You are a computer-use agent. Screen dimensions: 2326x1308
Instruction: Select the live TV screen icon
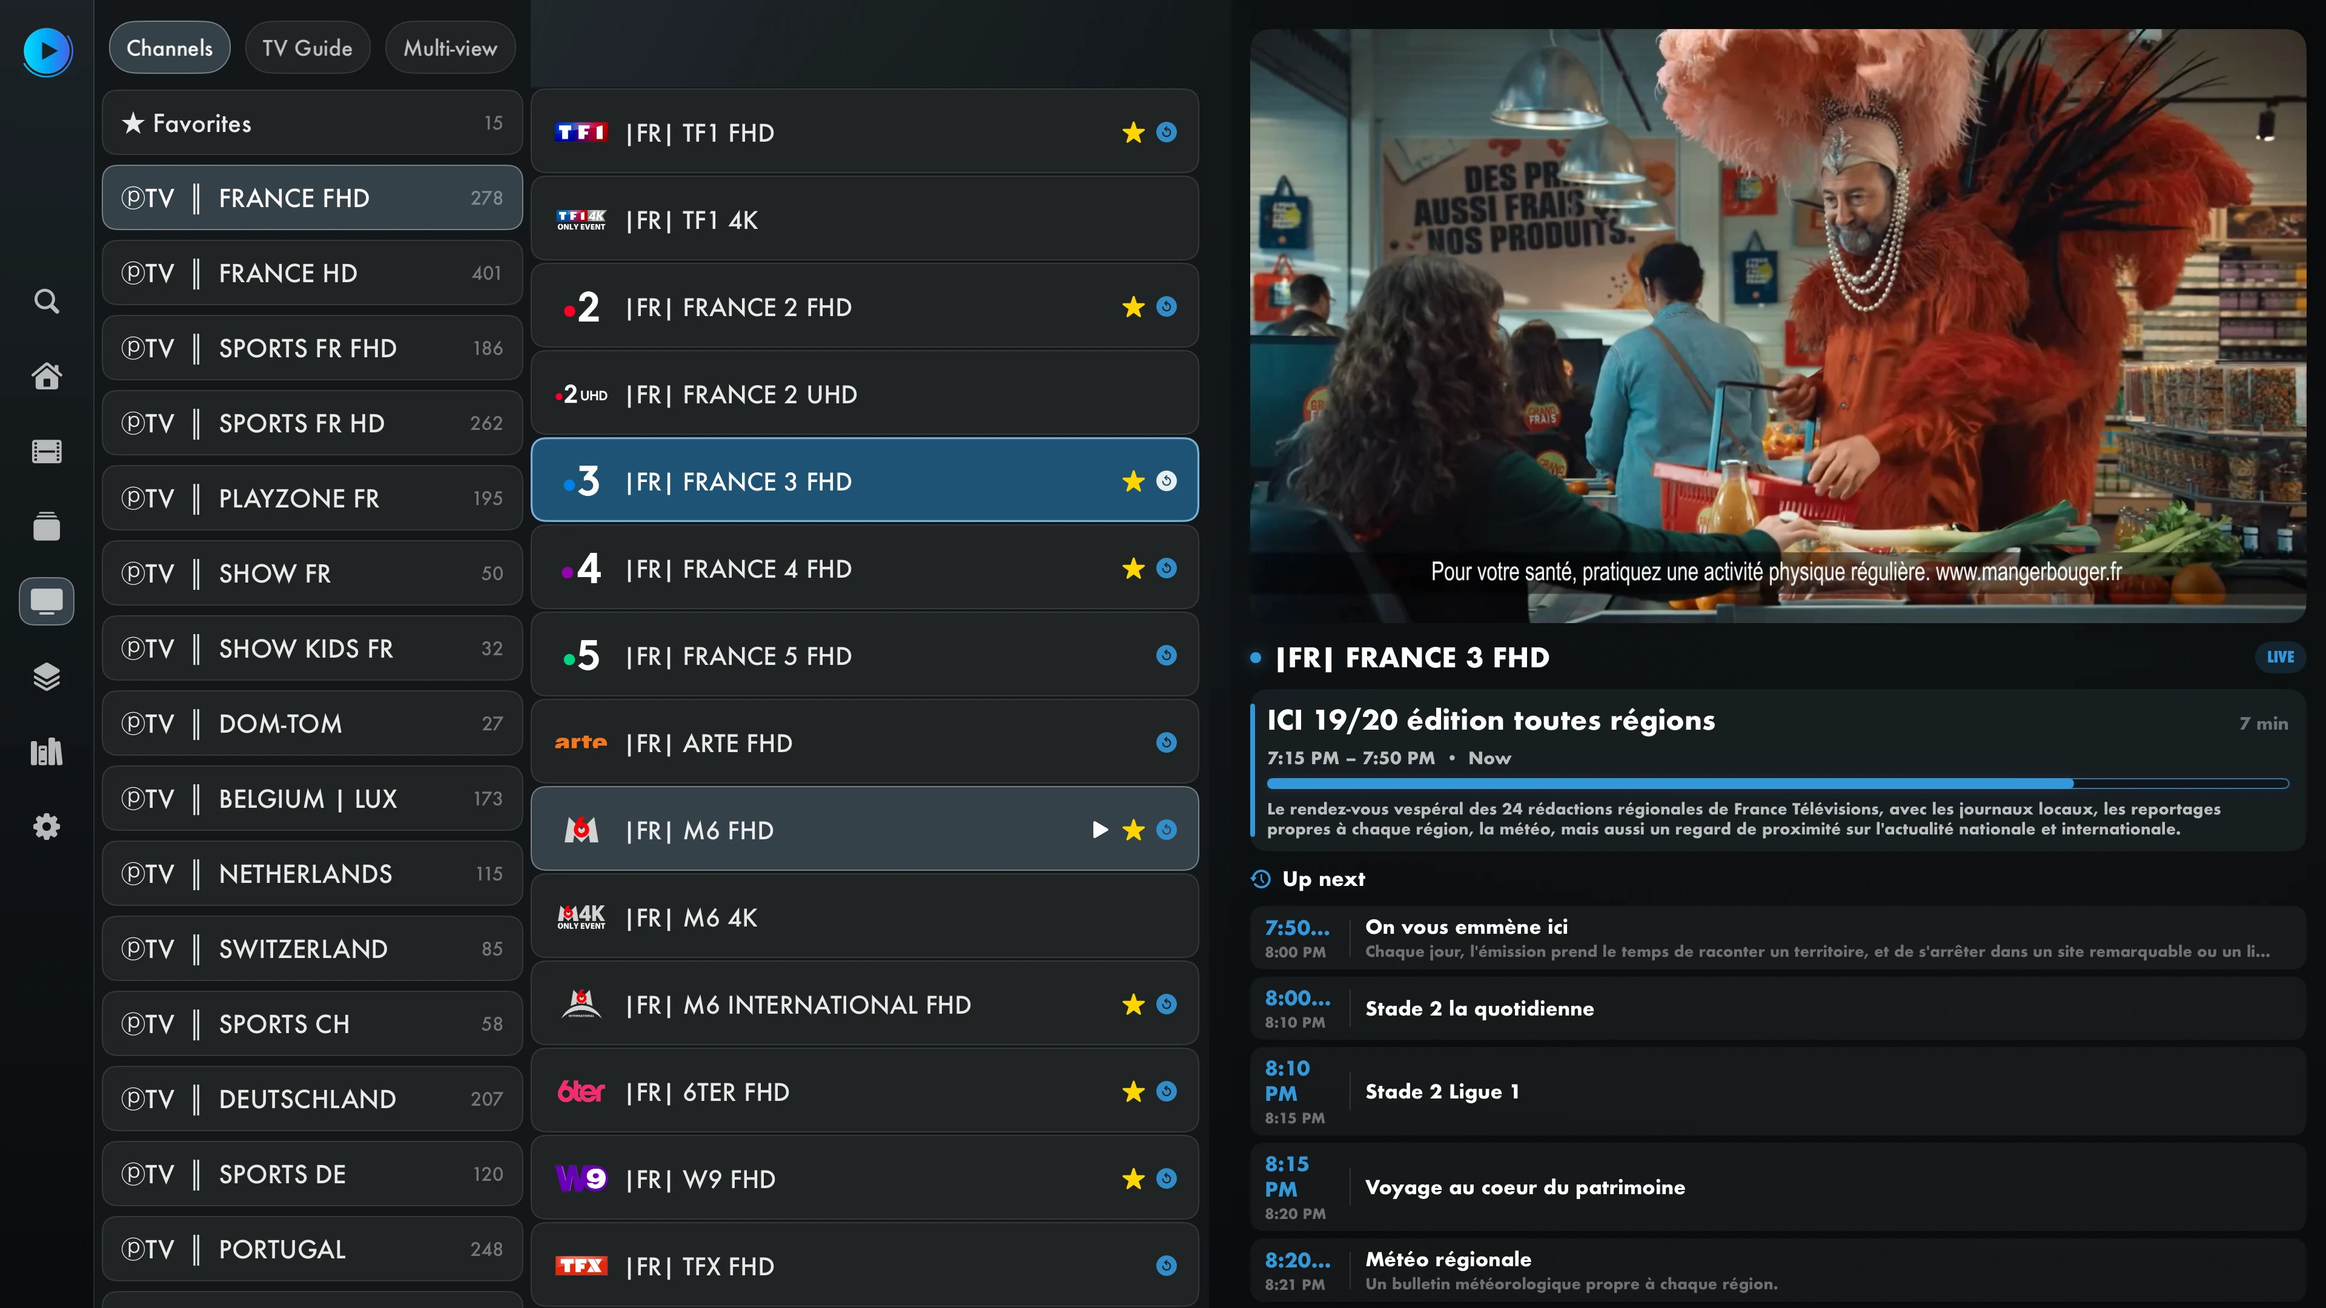[47, 601]
